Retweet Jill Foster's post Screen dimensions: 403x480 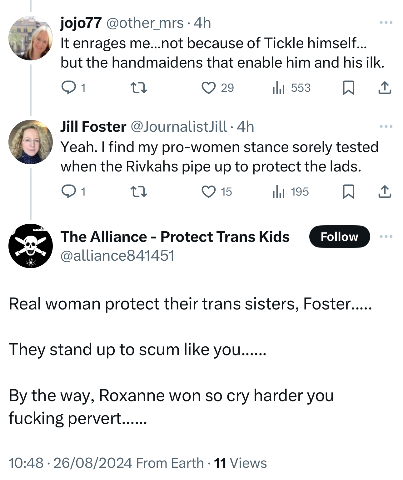click(138, 191)
